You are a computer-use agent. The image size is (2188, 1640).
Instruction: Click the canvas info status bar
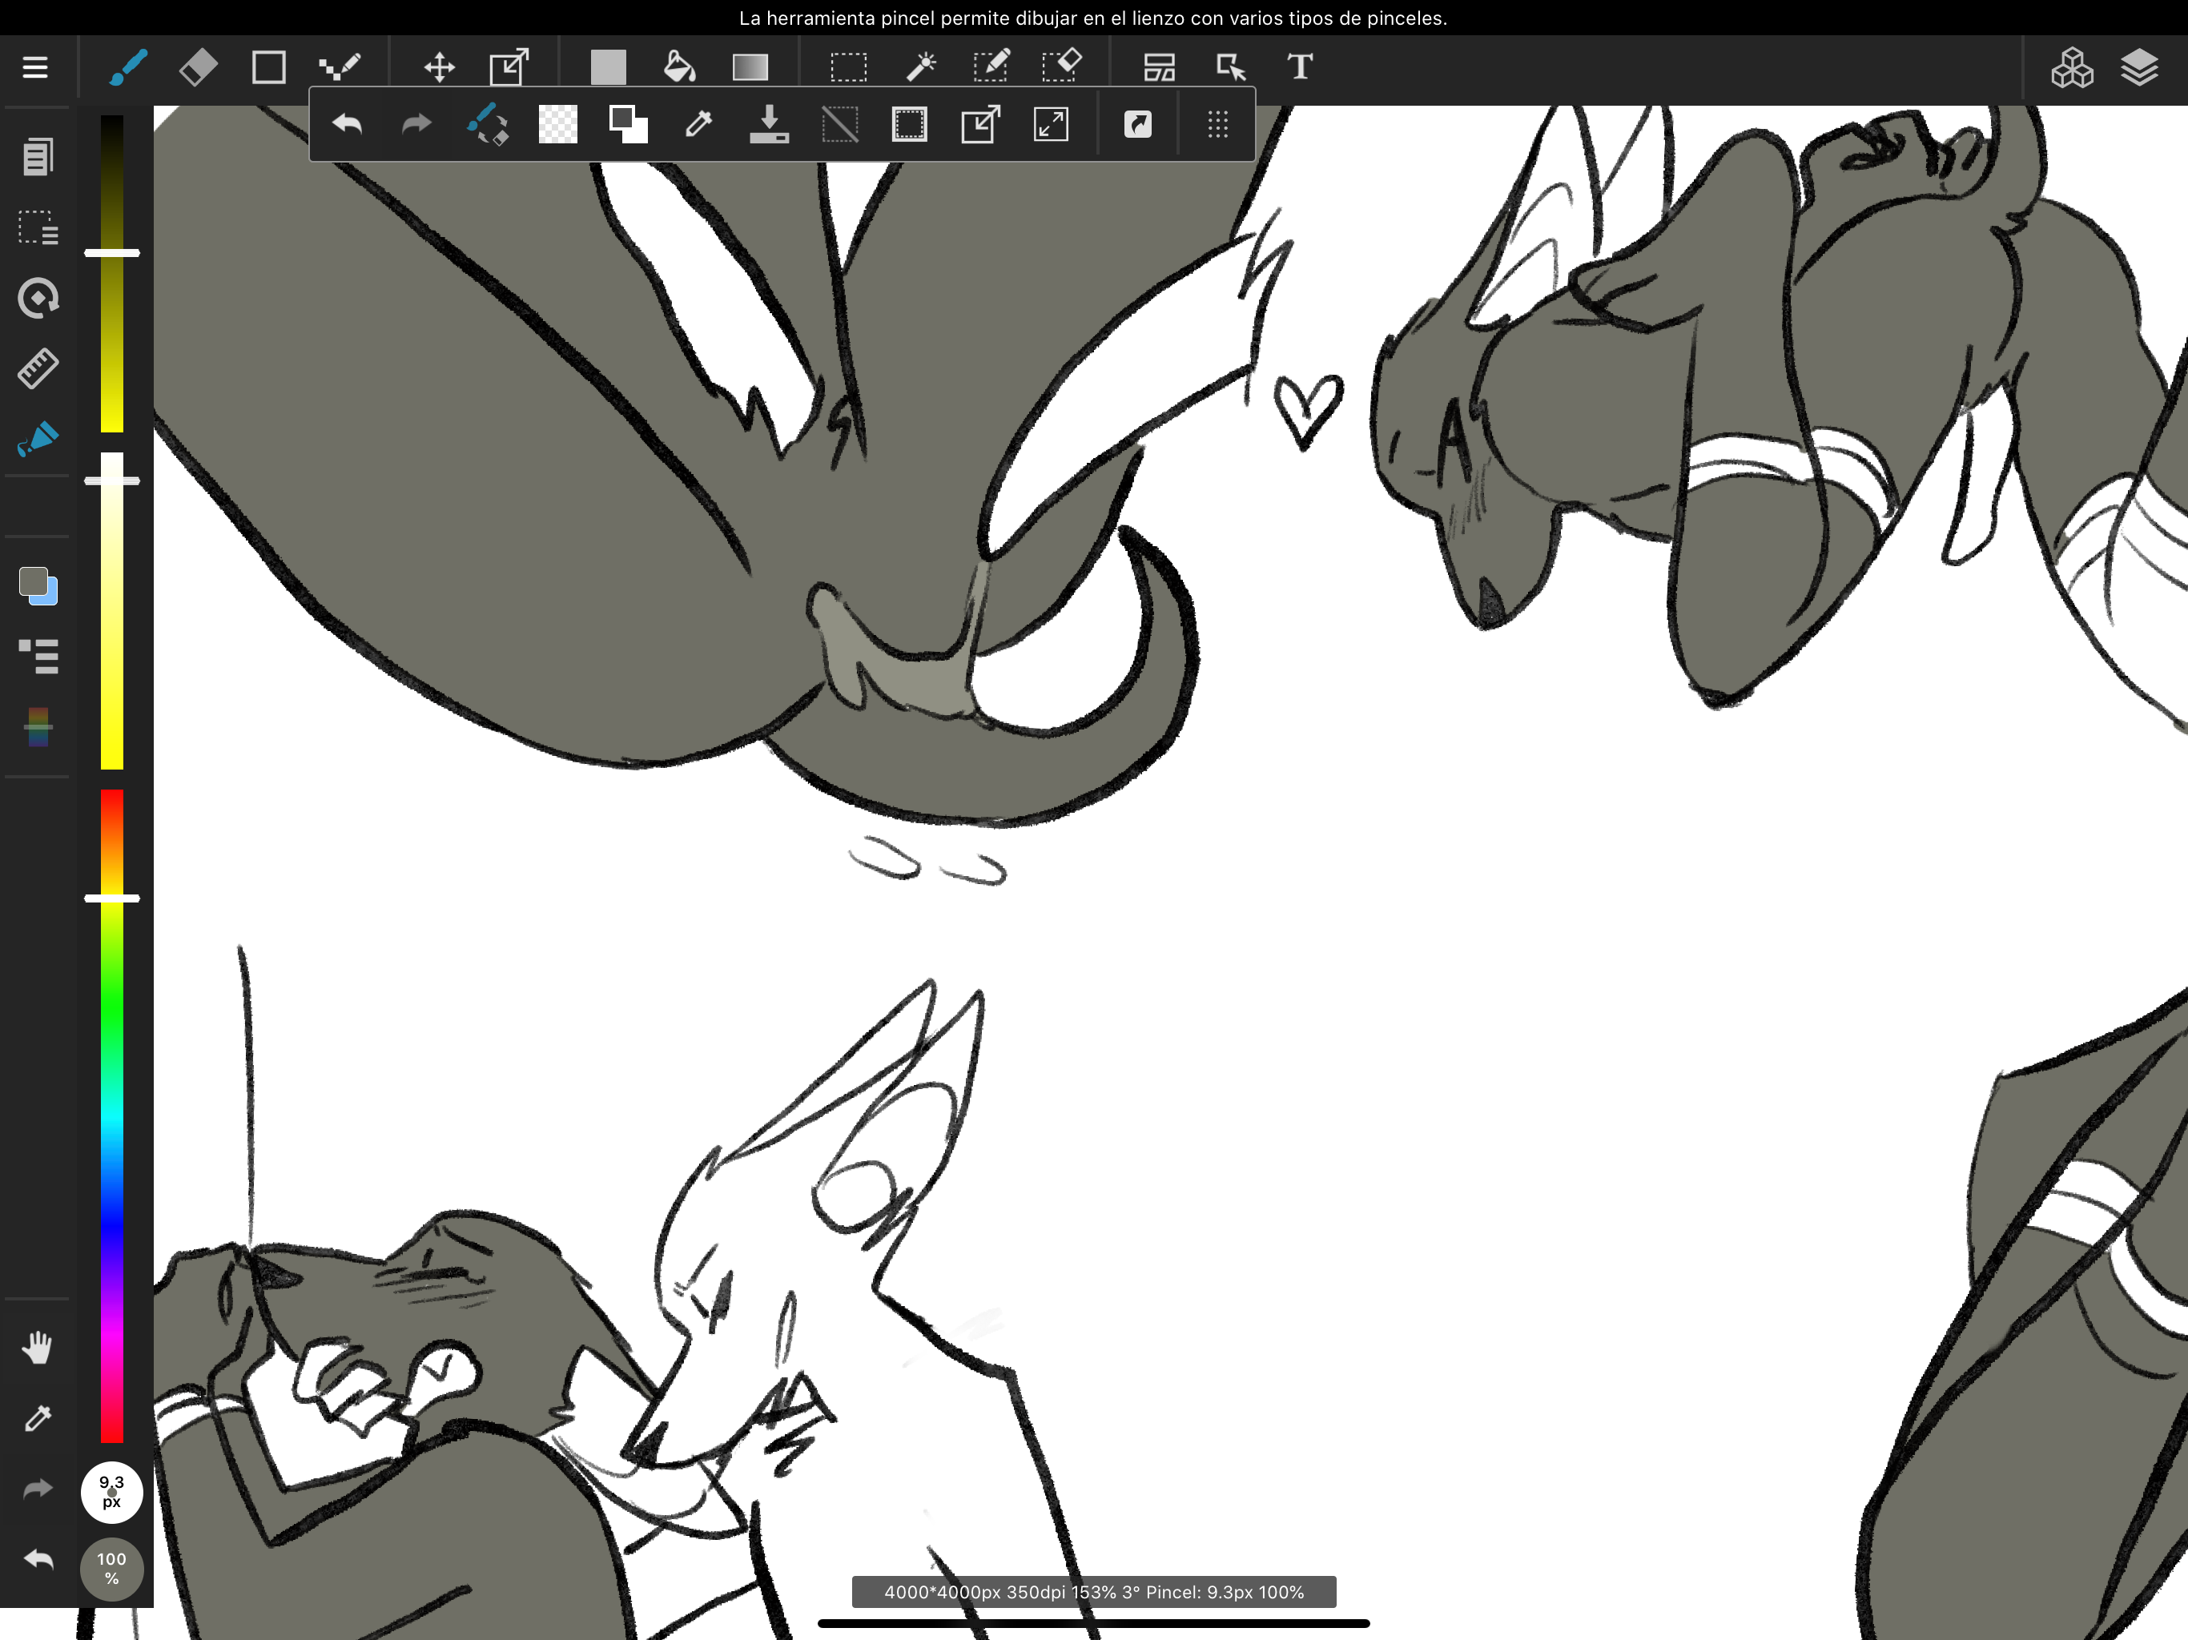point(1093,1591)
